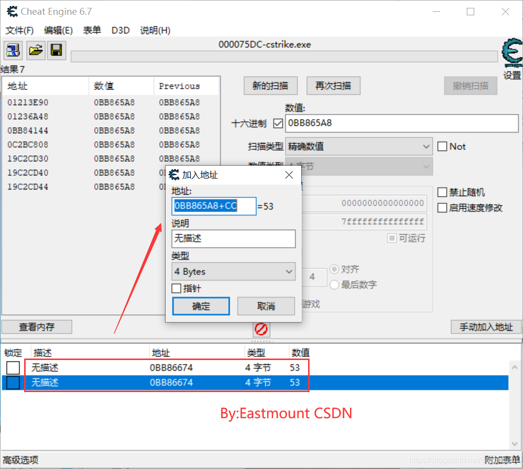This screenshot has width=523, height=469.
Task: Open 高级选项 at bottom left
Action: click(x=21, y=460)
